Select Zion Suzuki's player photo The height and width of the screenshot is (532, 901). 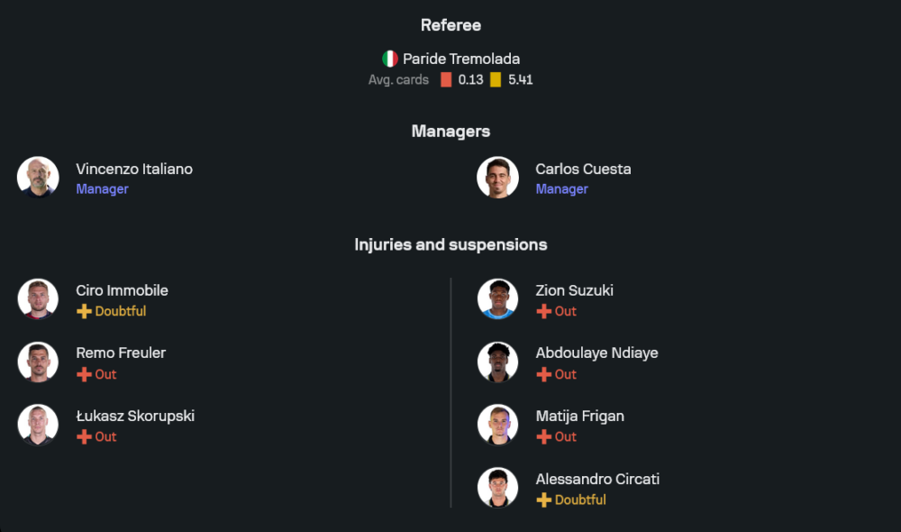click(x=497, y=298)
